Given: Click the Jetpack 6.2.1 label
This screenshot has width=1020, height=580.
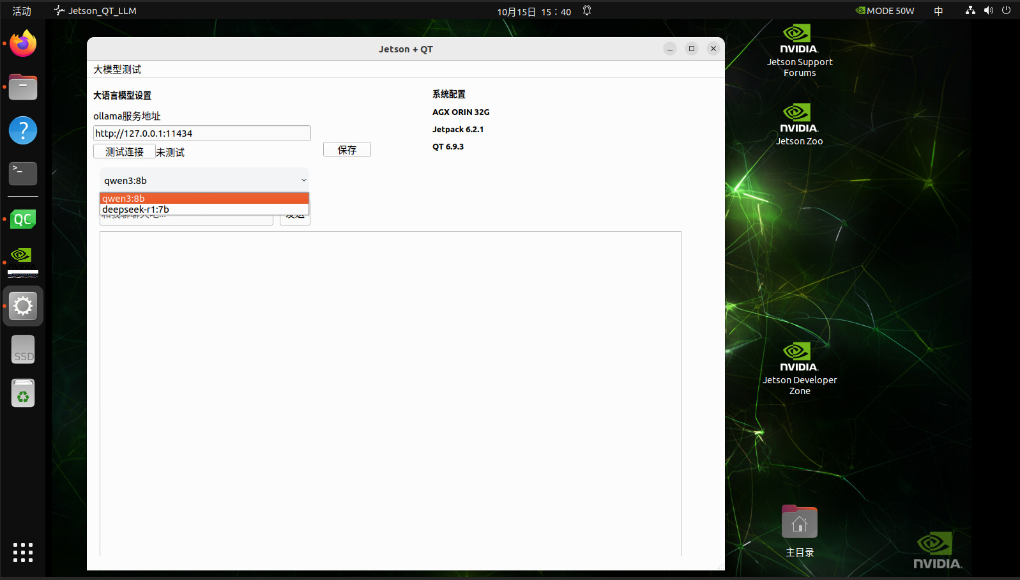Looking at the screenshot, I should click(x=458, y=129).
